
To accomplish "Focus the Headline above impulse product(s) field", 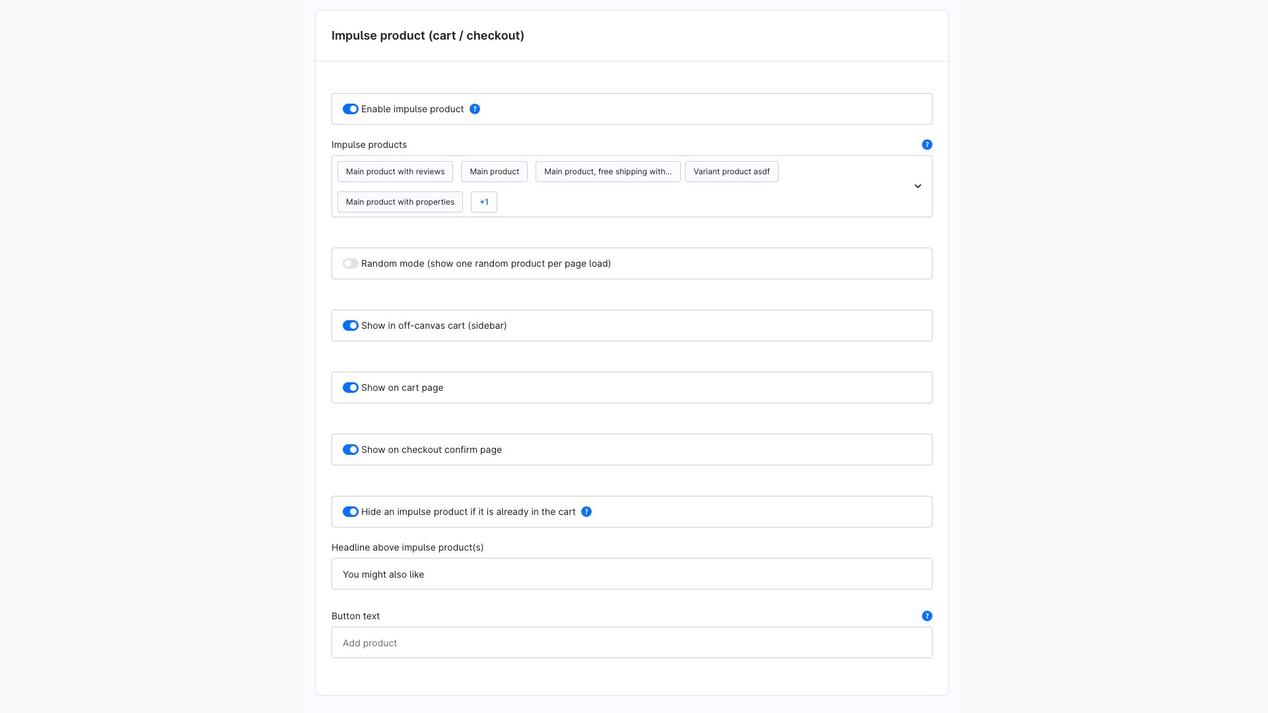I will [632, 574].
